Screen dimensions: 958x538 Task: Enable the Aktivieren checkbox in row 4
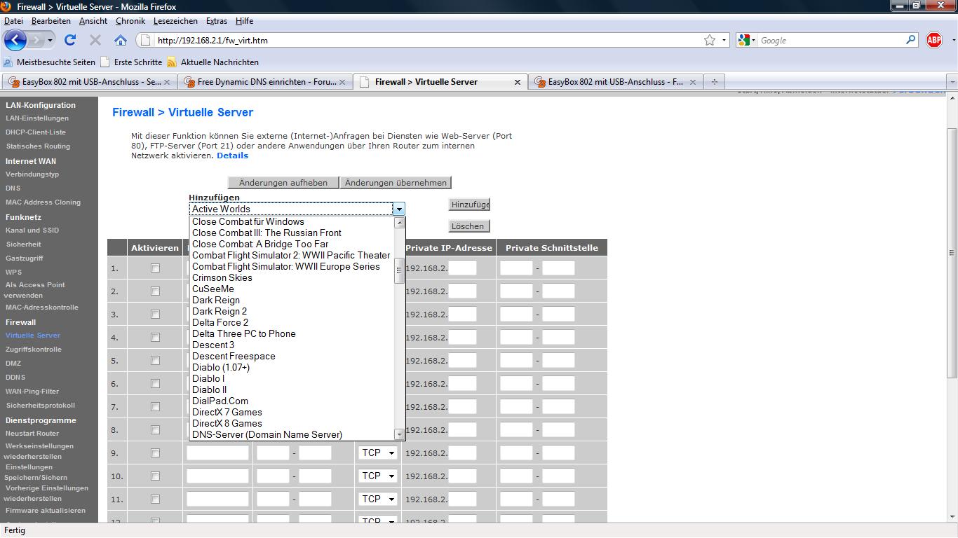155,338
